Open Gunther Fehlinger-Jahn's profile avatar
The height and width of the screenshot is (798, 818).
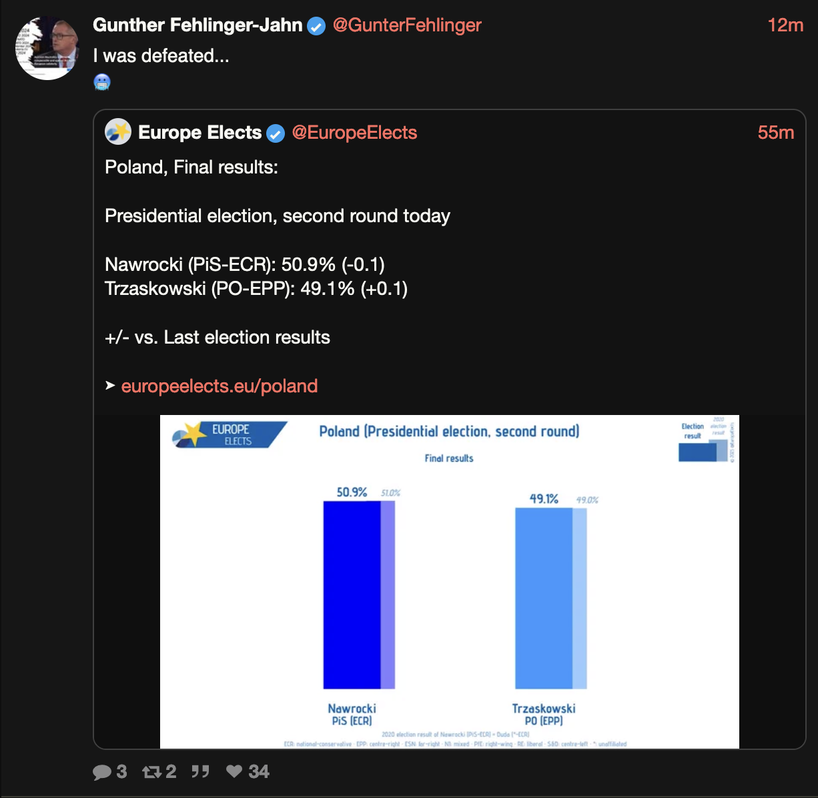tap(47, 48)
